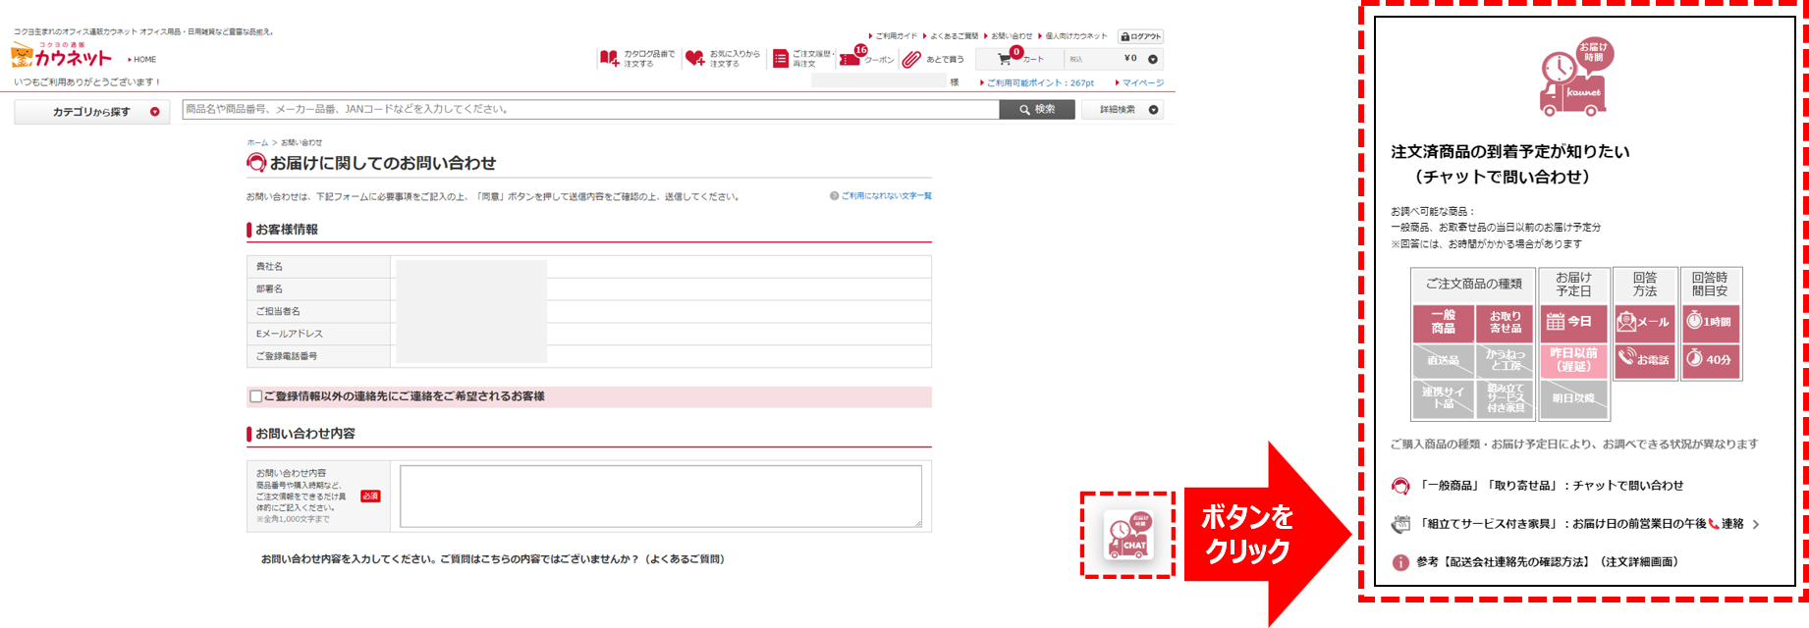
Task: Click the メール envelope cell in the panel
Action: (1645, 323)
